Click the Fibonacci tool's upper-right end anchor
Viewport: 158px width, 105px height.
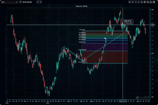[128, 31]
